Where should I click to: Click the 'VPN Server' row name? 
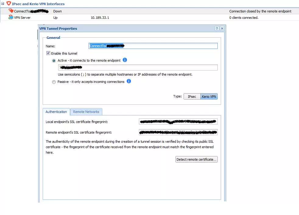(x=22, y=18)
